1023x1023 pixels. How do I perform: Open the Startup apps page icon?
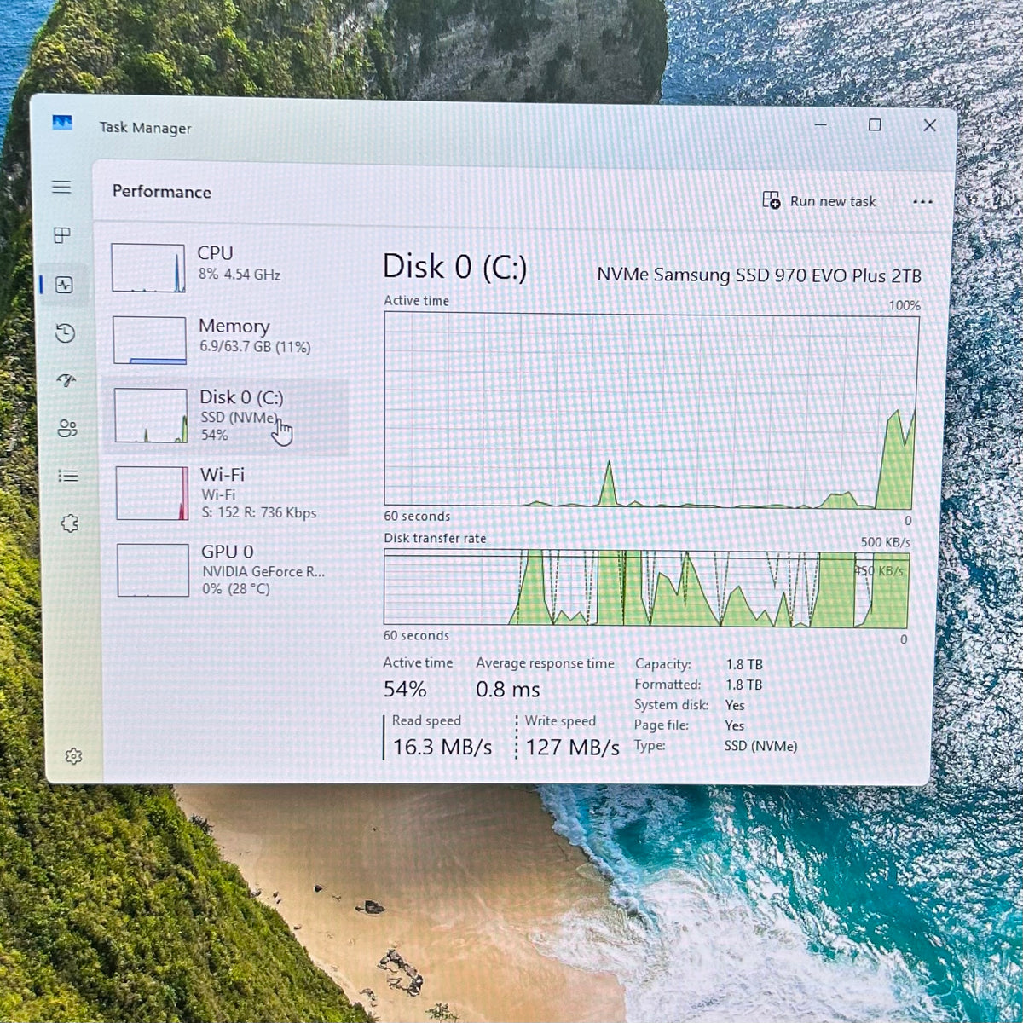(x=66, y=380)
